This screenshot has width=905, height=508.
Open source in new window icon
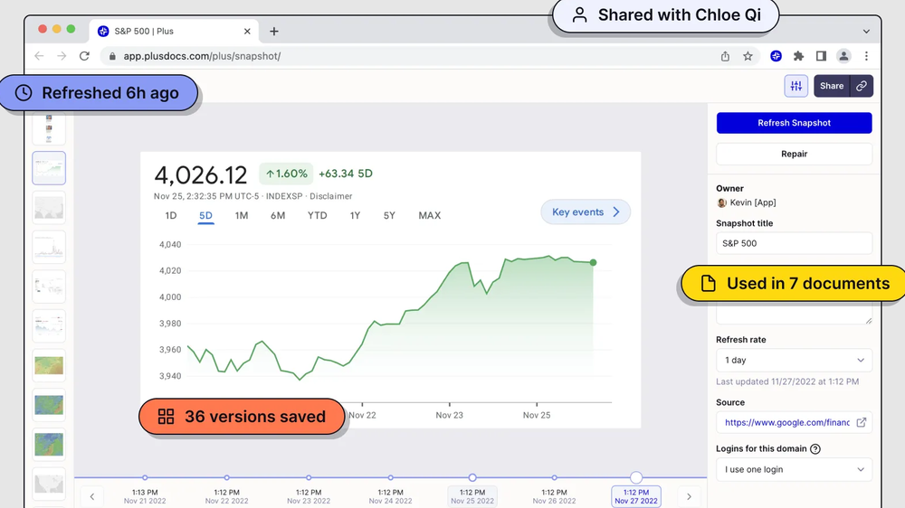point(862,422)
